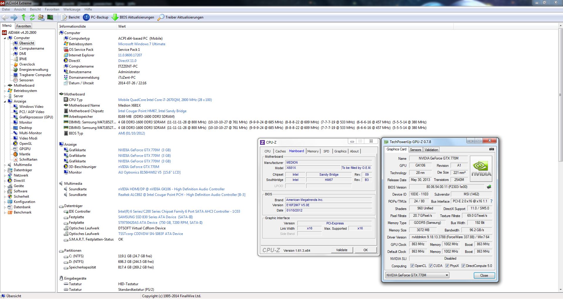This screenshot has height=299, width=563.
Task: Expand the Betriebssystem tree node
Action: pyautogui.click(x=5, y=91)
